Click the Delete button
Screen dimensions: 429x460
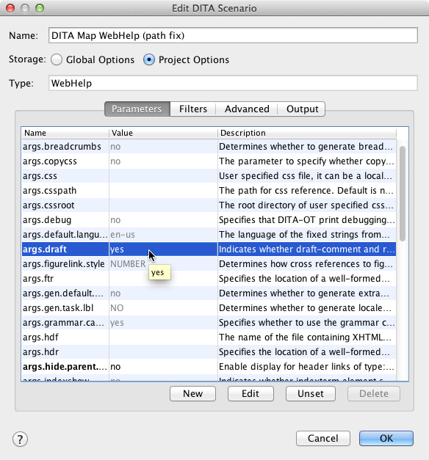tap(374, 393)
